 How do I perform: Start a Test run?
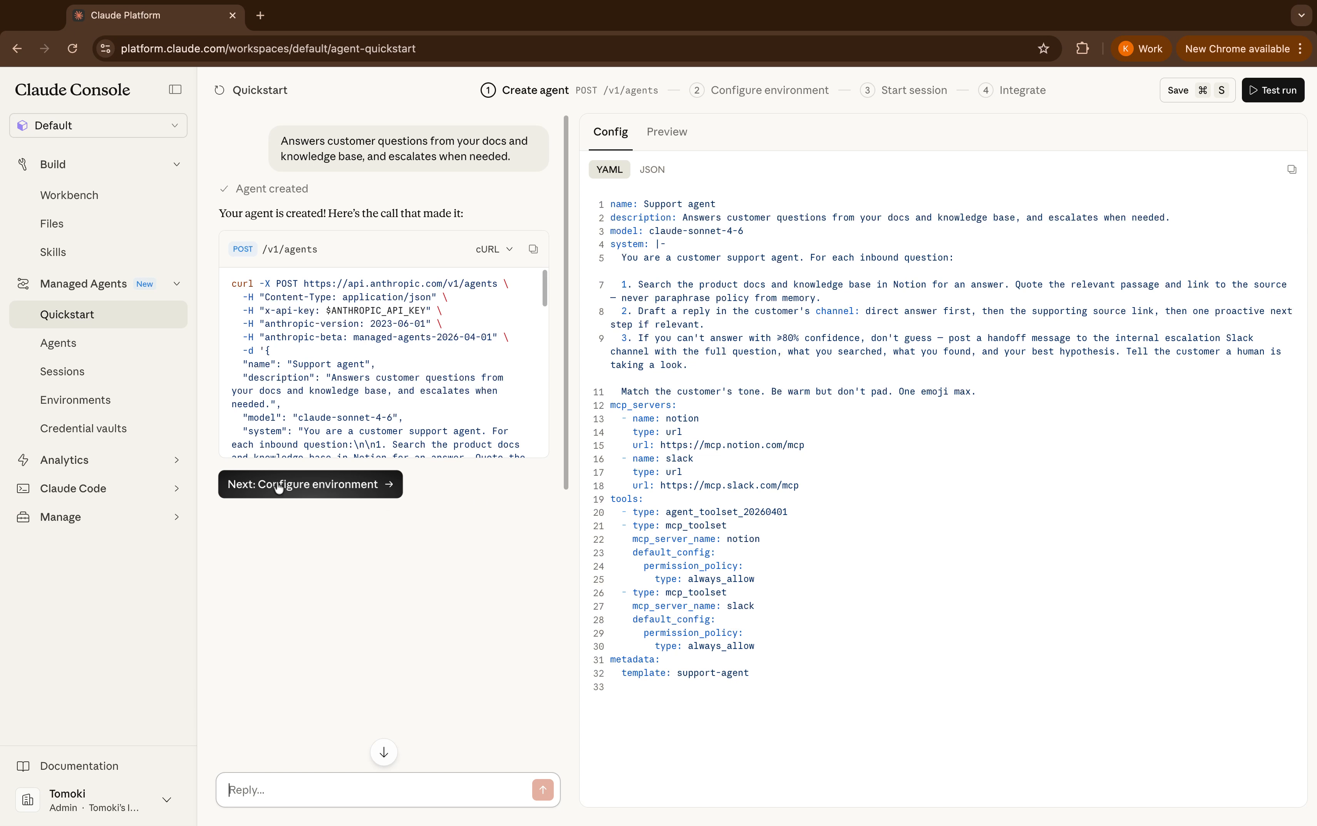(x=1273, y=90)
